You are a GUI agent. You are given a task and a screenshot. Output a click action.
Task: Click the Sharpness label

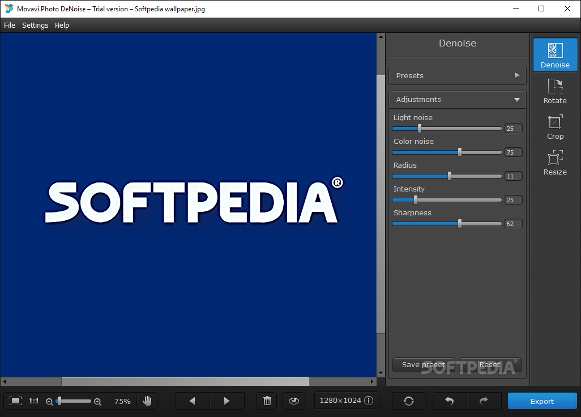coord(412,213)
